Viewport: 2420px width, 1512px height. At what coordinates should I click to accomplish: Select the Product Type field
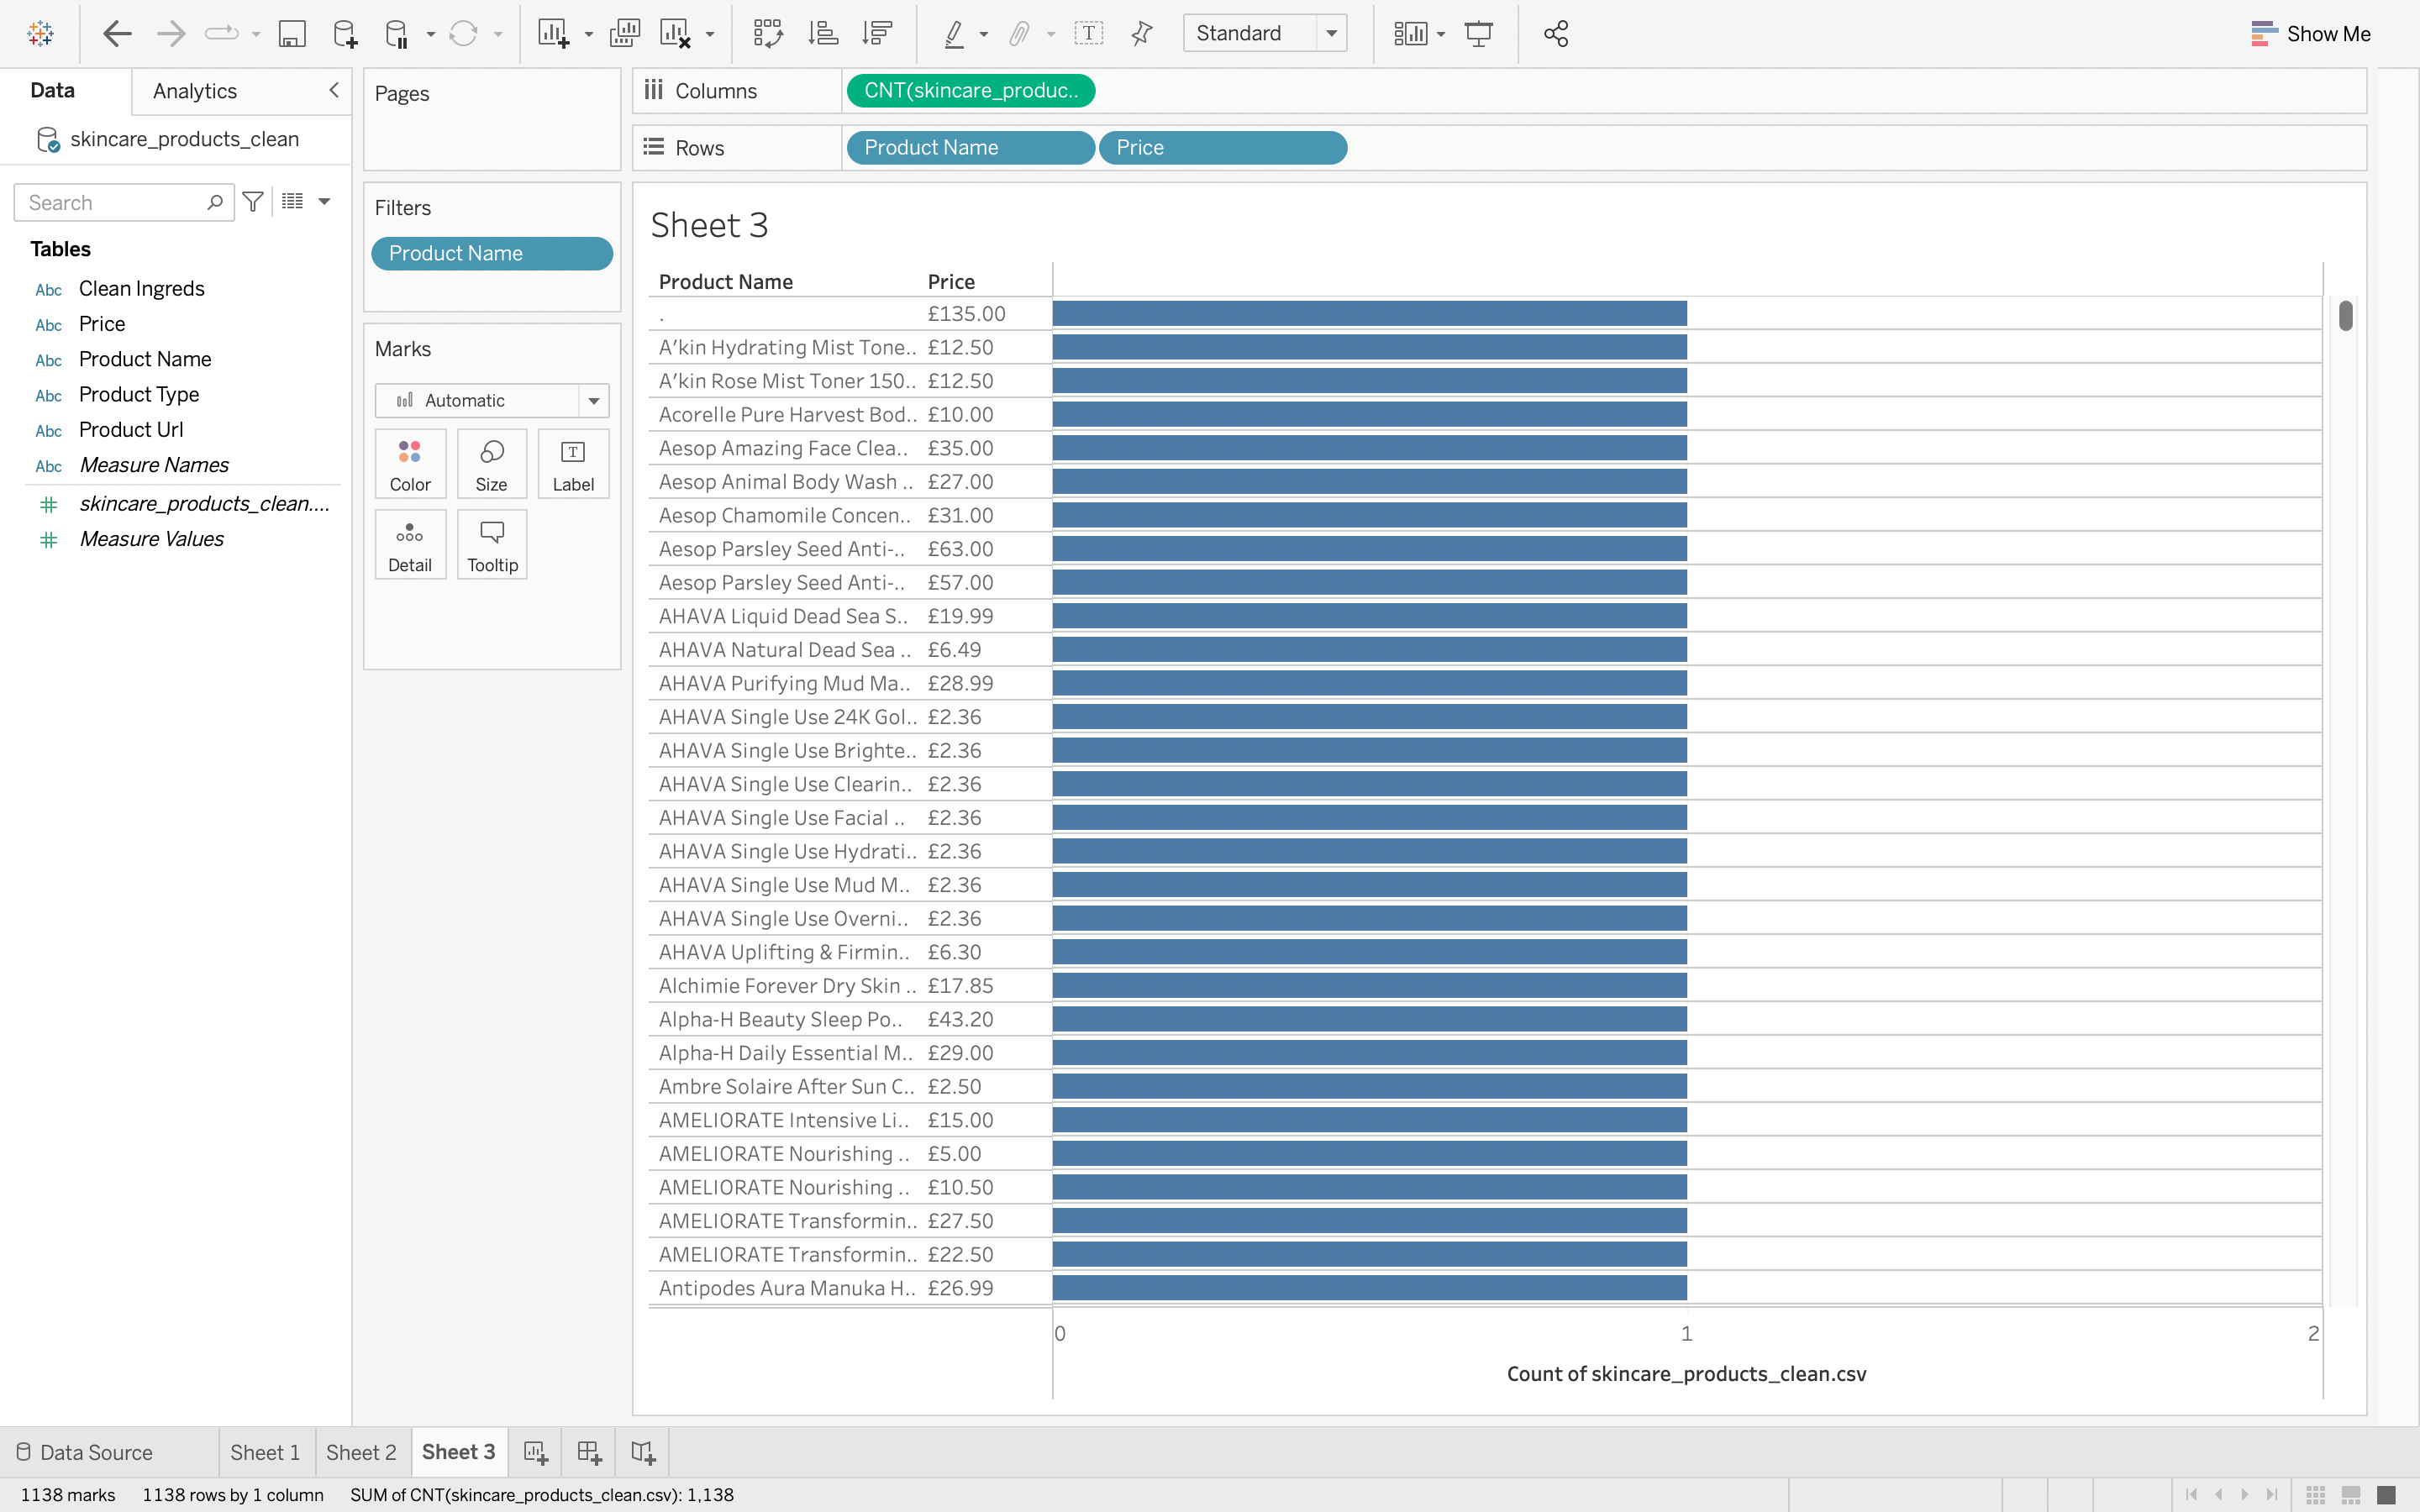click(x=139, y=395)
